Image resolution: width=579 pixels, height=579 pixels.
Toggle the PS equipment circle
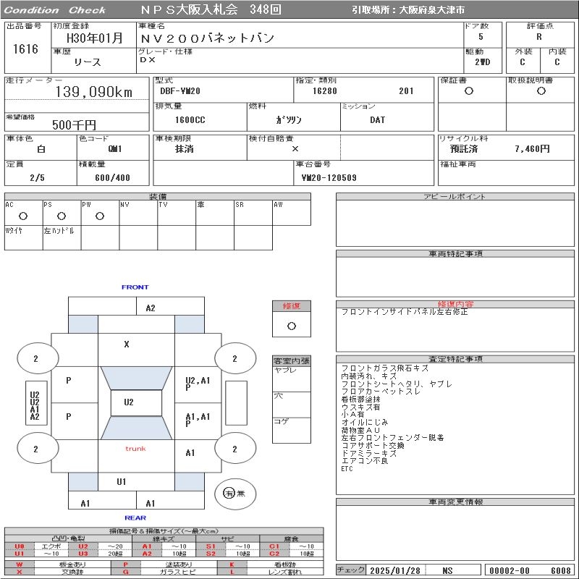pos(62,216)
